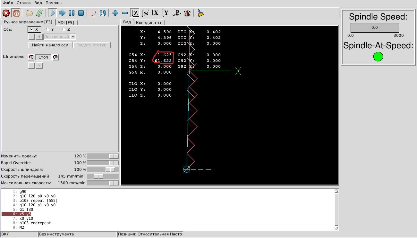The image size is (417, 238).
Task: Toggle the machine power button
Action: tap(16, 13)
